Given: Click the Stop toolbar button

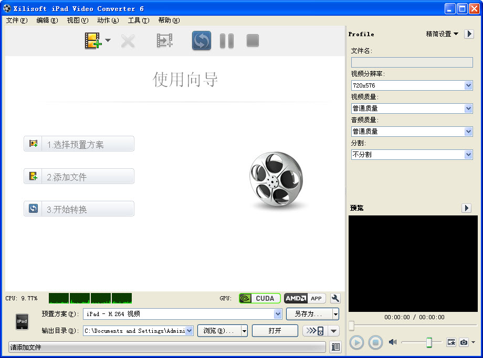Looking at the screenshot, I should [x=253, y=40].
